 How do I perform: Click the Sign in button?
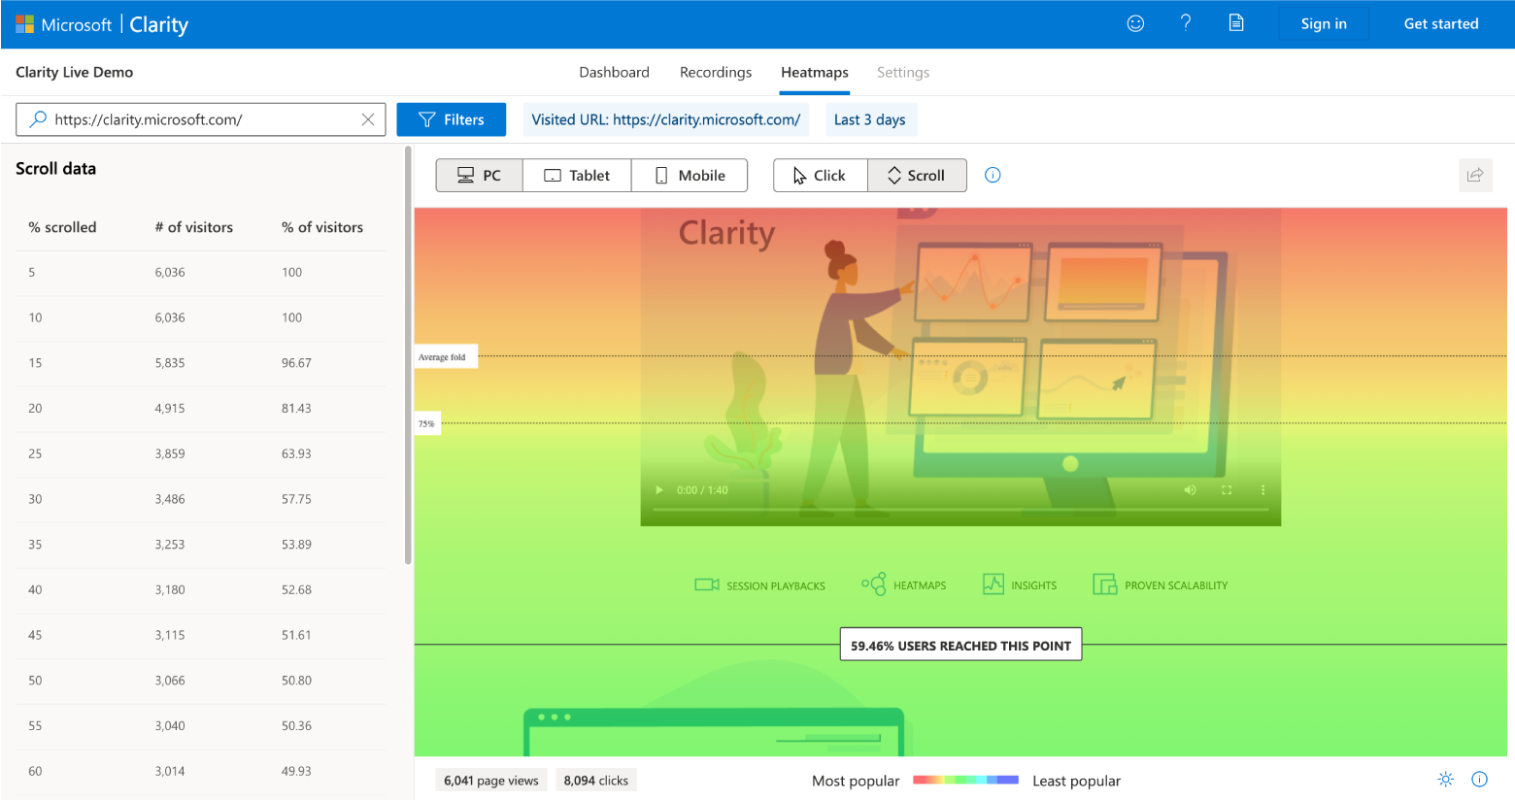pyautogui.click(x=1323, y=22)
